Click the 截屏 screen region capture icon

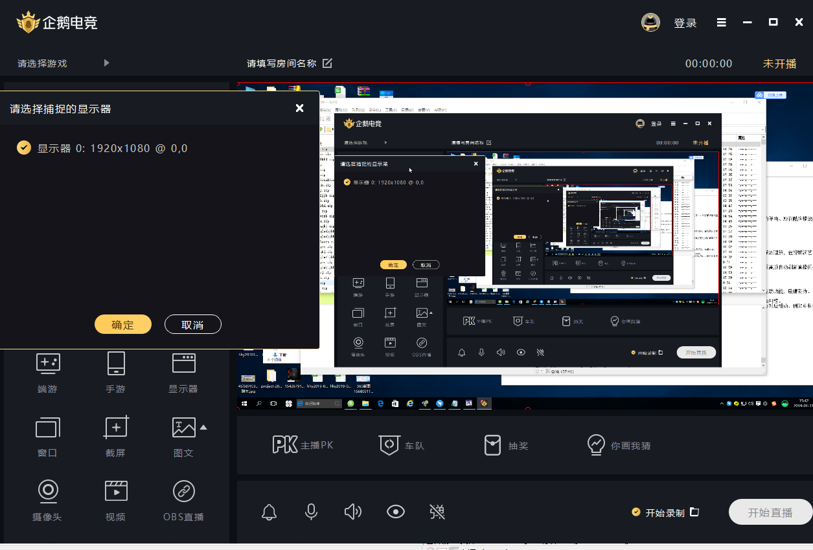click(x=116, y=428)
